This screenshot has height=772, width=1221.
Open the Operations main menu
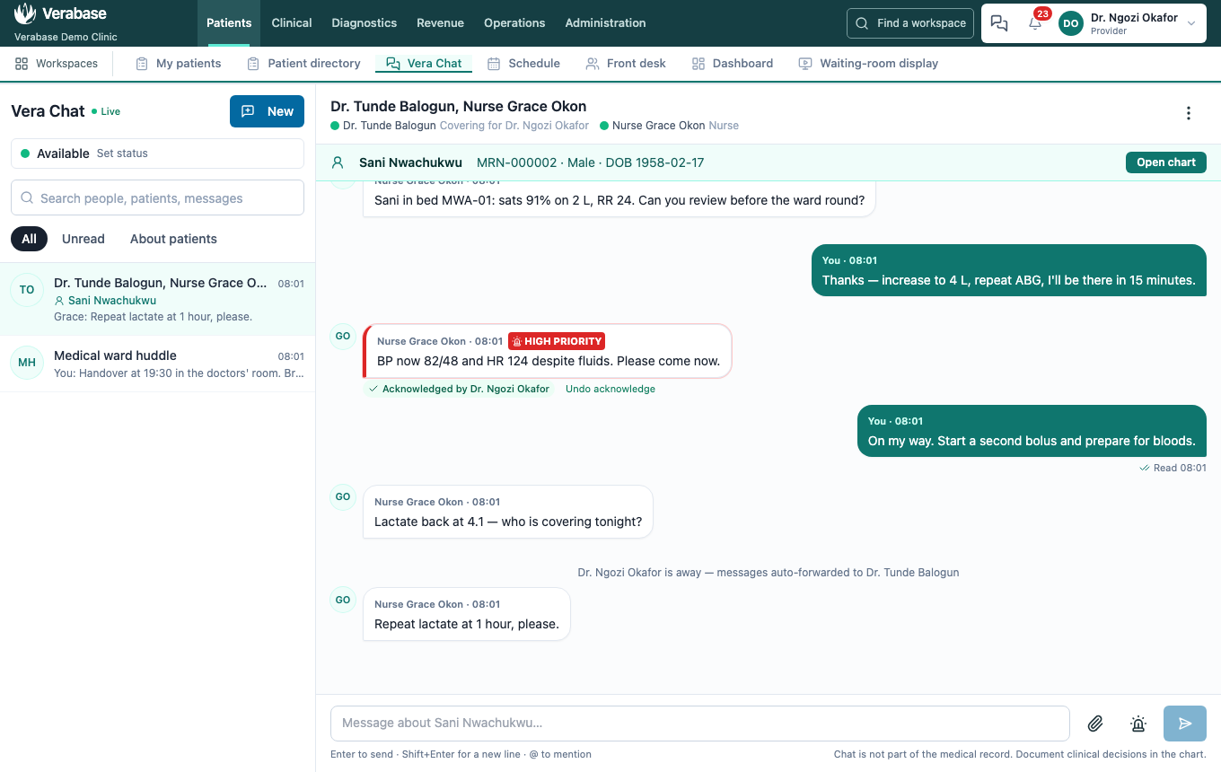click(514, 23)
